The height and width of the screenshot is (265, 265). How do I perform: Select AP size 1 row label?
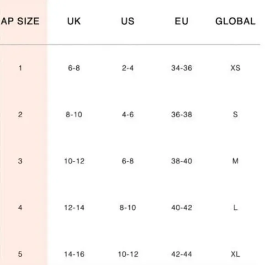(x=20, y=68)
